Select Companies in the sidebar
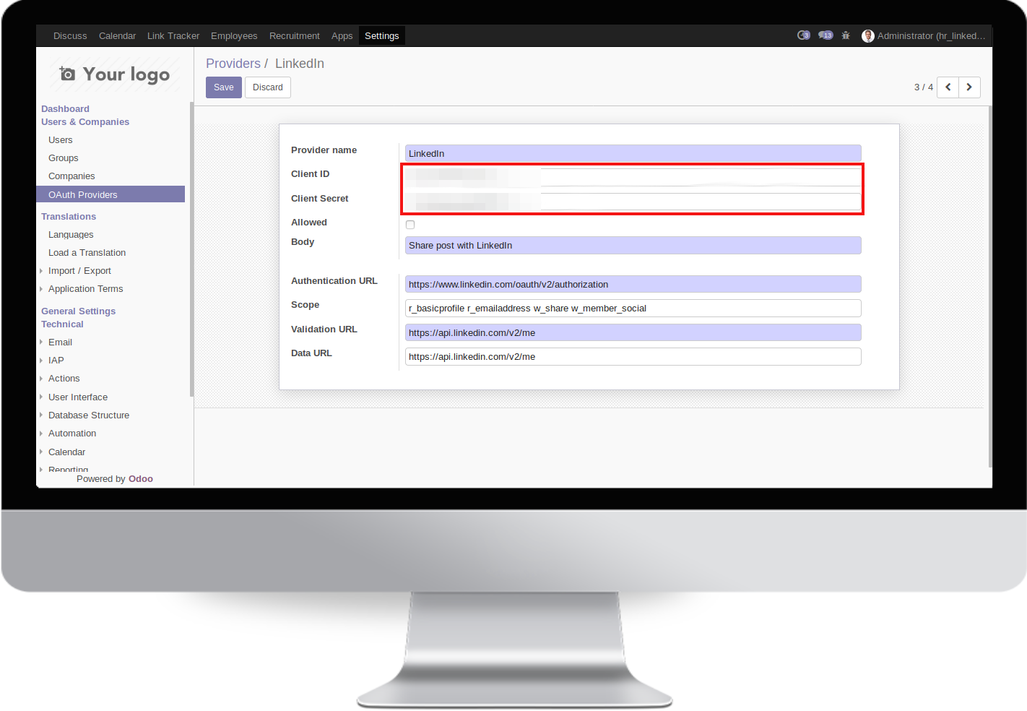The width and height of the screenshot is (1027, 711). [x=71, y=176]
